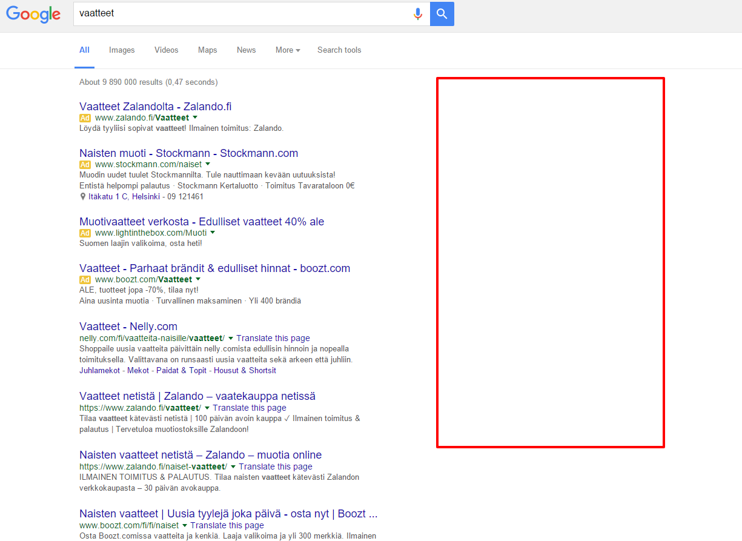Open the Vaatteet - Nelly.com result

click(128, 327)
